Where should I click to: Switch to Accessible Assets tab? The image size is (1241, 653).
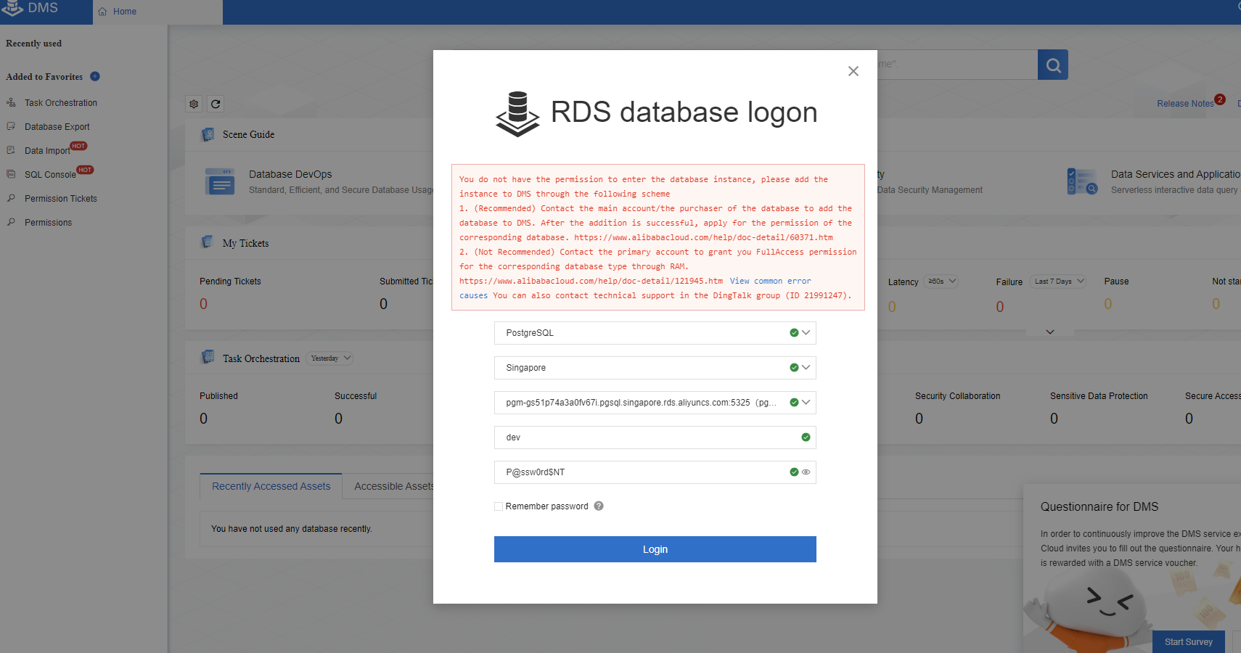[394, 486]
